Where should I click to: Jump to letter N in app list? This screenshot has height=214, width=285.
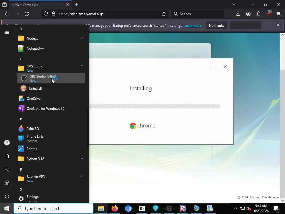click(21, 29)
